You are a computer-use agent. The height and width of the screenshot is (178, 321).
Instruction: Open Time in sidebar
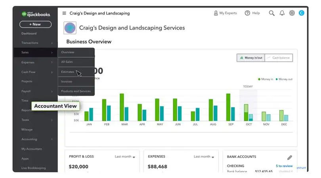25,100
